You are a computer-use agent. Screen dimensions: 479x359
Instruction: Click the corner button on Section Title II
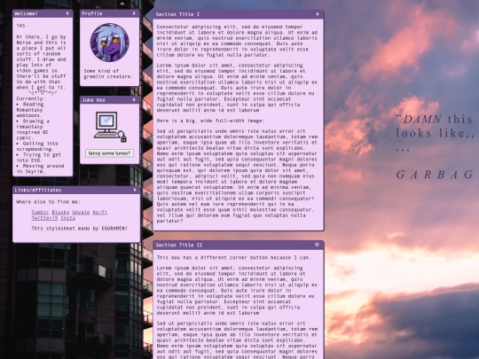click(317, 245)
